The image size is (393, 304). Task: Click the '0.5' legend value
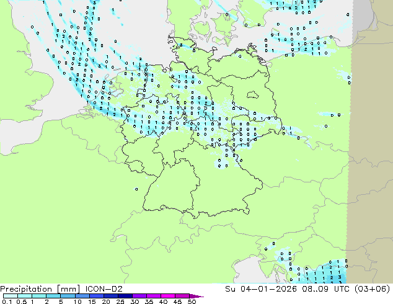tap(22, 302)
